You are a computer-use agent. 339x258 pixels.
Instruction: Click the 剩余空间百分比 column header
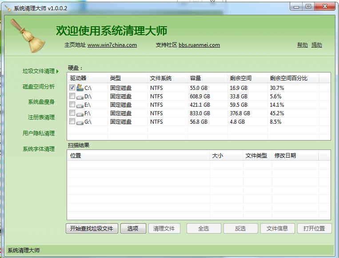pos(293,78)
